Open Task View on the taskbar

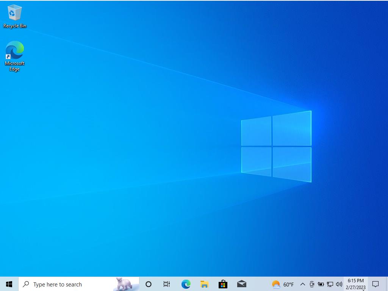167,284
